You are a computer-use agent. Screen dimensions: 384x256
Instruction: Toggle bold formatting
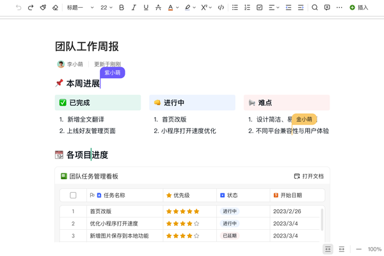coord(122,8)
